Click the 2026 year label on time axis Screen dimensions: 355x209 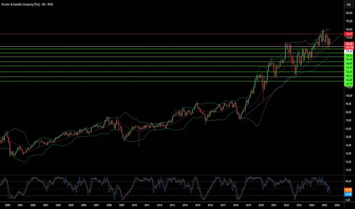click(x=337, y=205)
